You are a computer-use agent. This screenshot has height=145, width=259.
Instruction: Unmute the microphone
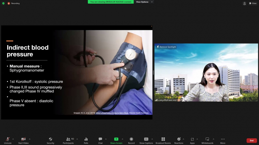coord(8,139)
